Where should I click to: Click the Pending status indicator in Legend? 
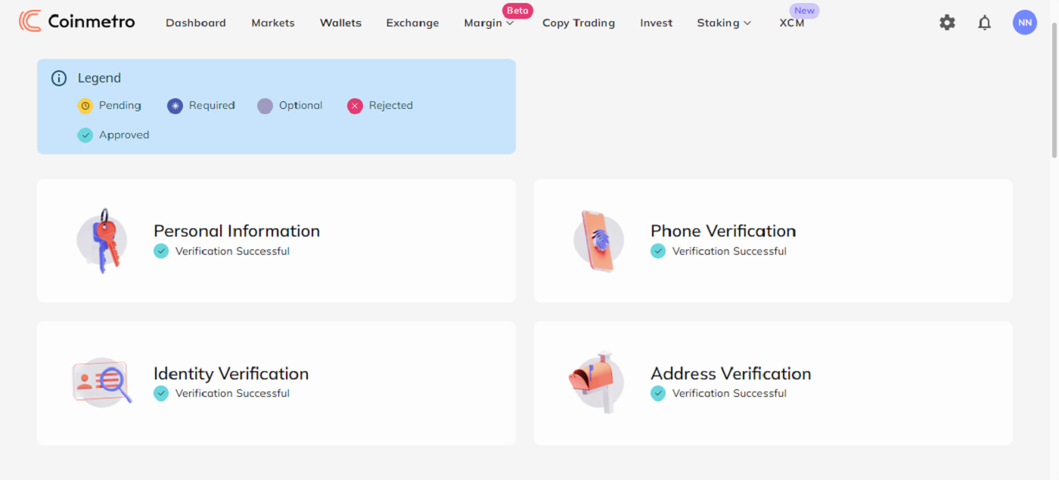tap(85, 106)
